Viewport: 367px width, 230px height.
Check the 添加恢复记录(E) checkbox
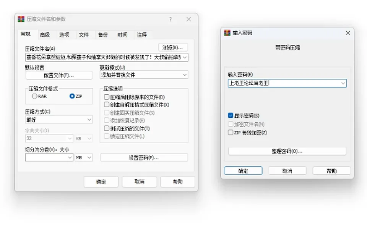tap(107, 120)
